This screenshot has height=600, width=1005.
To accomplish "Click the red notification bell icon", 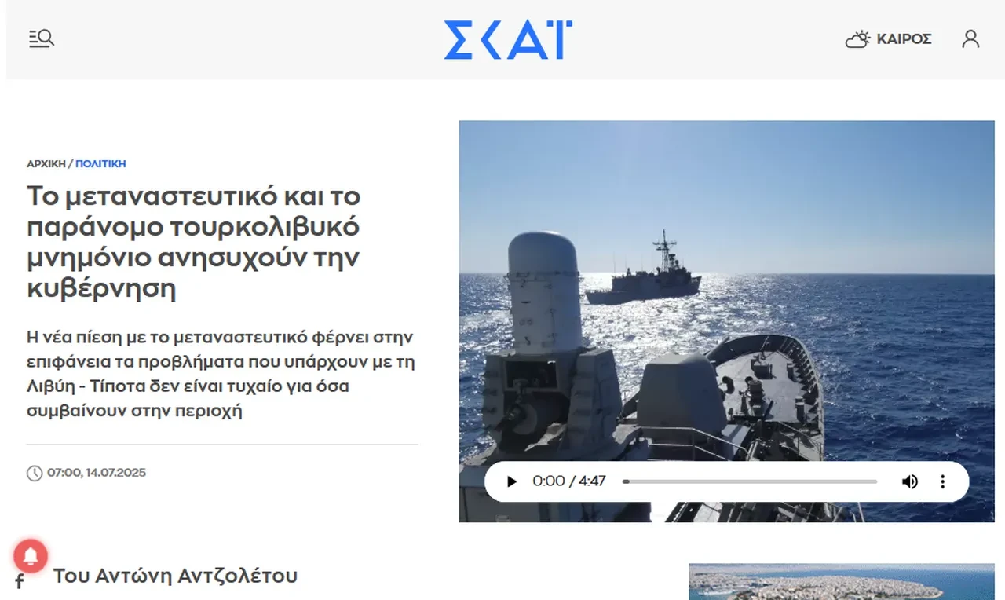I will pos(31,556).
